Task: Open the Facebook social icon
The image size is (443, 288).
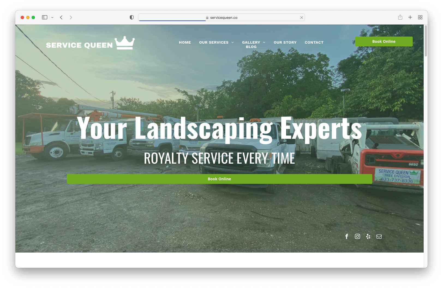Action: pos(347,236)
